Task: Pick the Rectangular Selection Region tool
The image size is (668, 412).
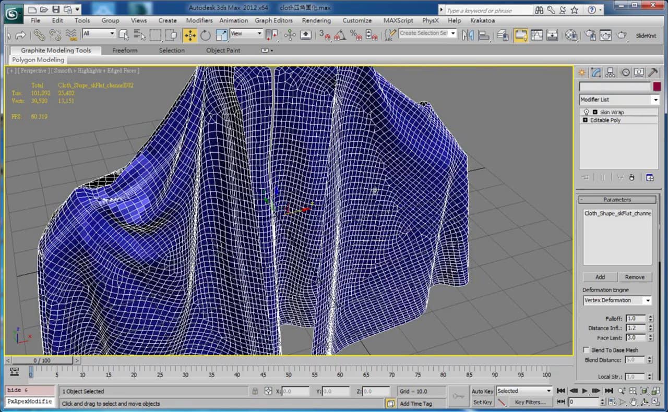Action: pos(156,35)
